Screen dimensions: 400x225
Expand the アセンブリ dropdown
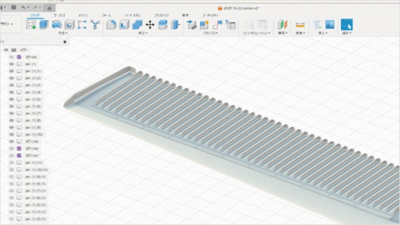(211, 33)
